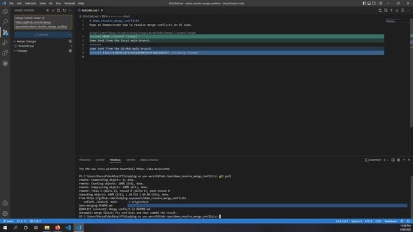
Task: Toggle secondary side bar layout icon
Action: tap(374, 3)
